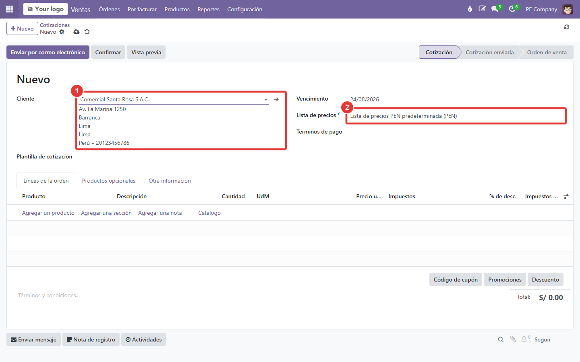Click the Descripción column header
Image resolution: width=580 pixels, height=362 pixels.
coord(132,196)
